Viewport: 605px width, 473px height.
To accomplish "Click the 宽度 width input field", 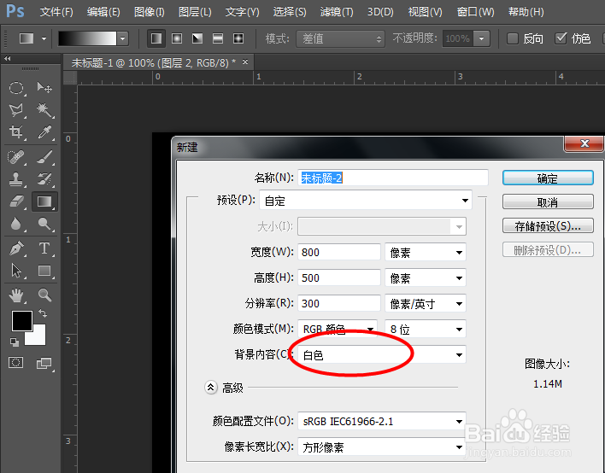I will coord(339,253).
